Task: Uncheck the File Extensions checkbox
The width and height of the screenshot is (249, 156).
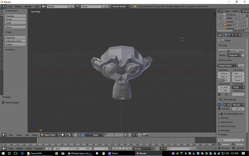Action: (x=233, y=144)
